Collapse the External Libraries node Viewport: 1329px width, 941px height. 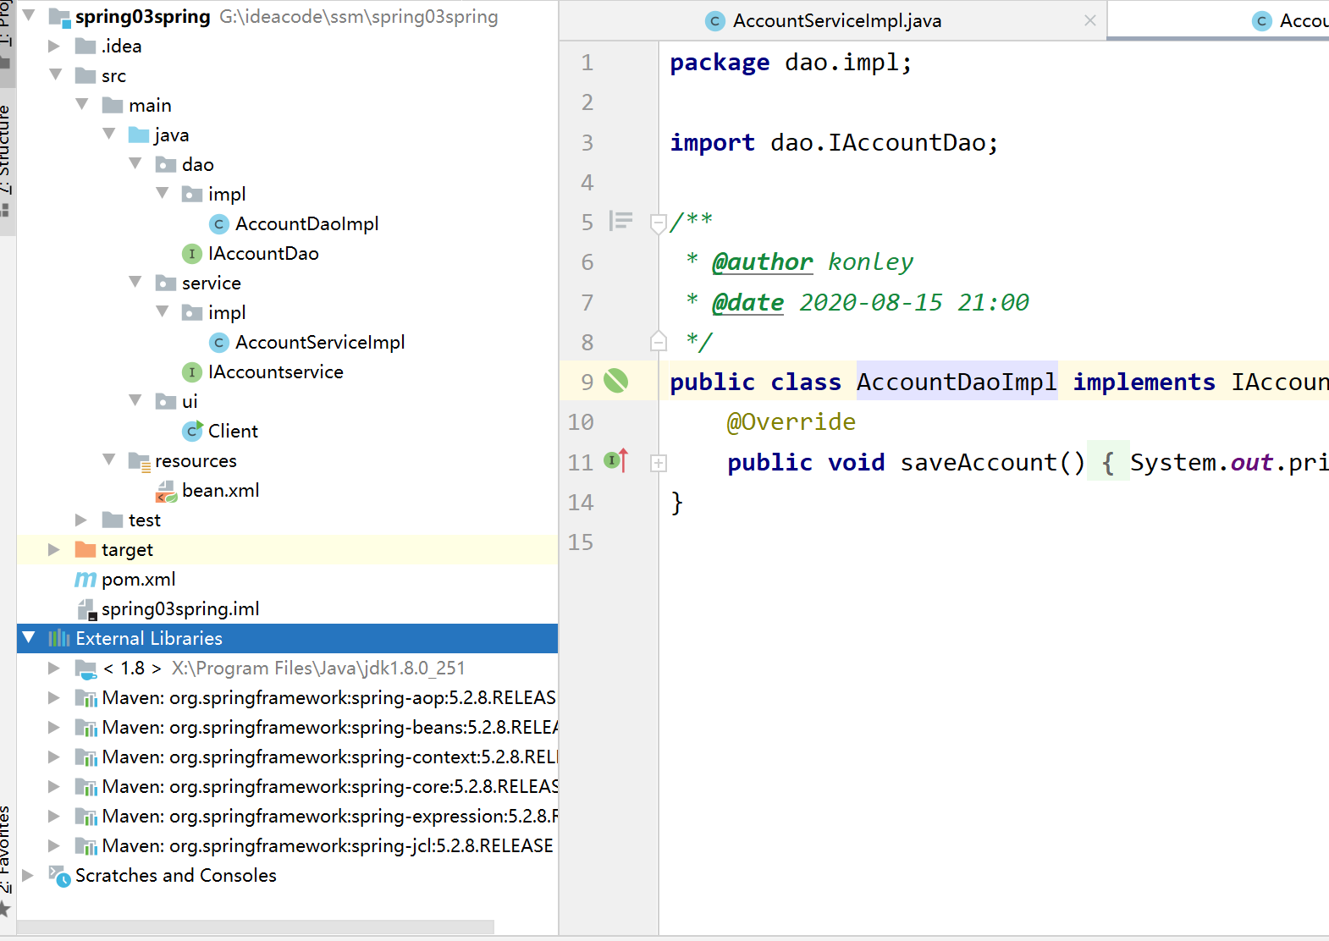[30, 638]
